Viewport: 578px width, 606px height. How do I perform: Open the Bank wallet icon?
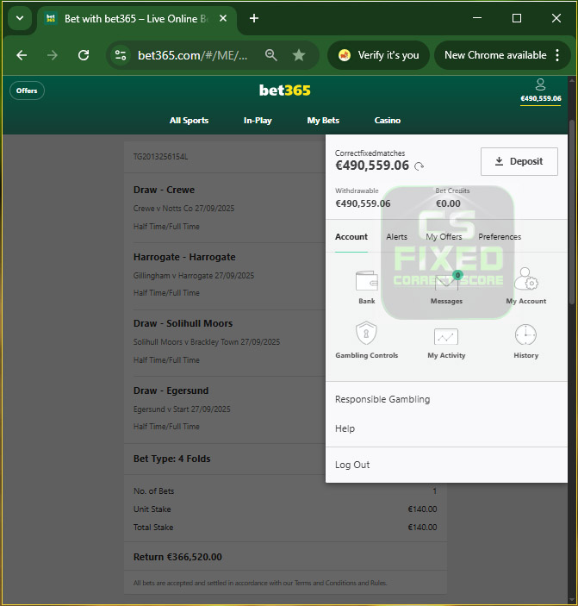tap(367, 282)
